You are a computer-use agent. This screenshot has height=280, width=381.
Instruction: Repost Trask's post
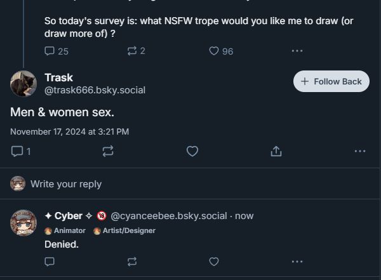pos(107,151)
